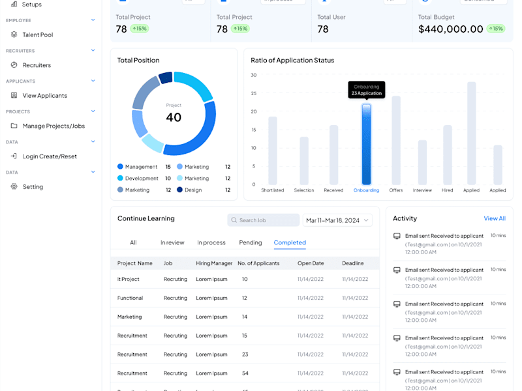Click the Selection bar in the chart
This screenshot has width=522, height=391.
pos(304,160)
